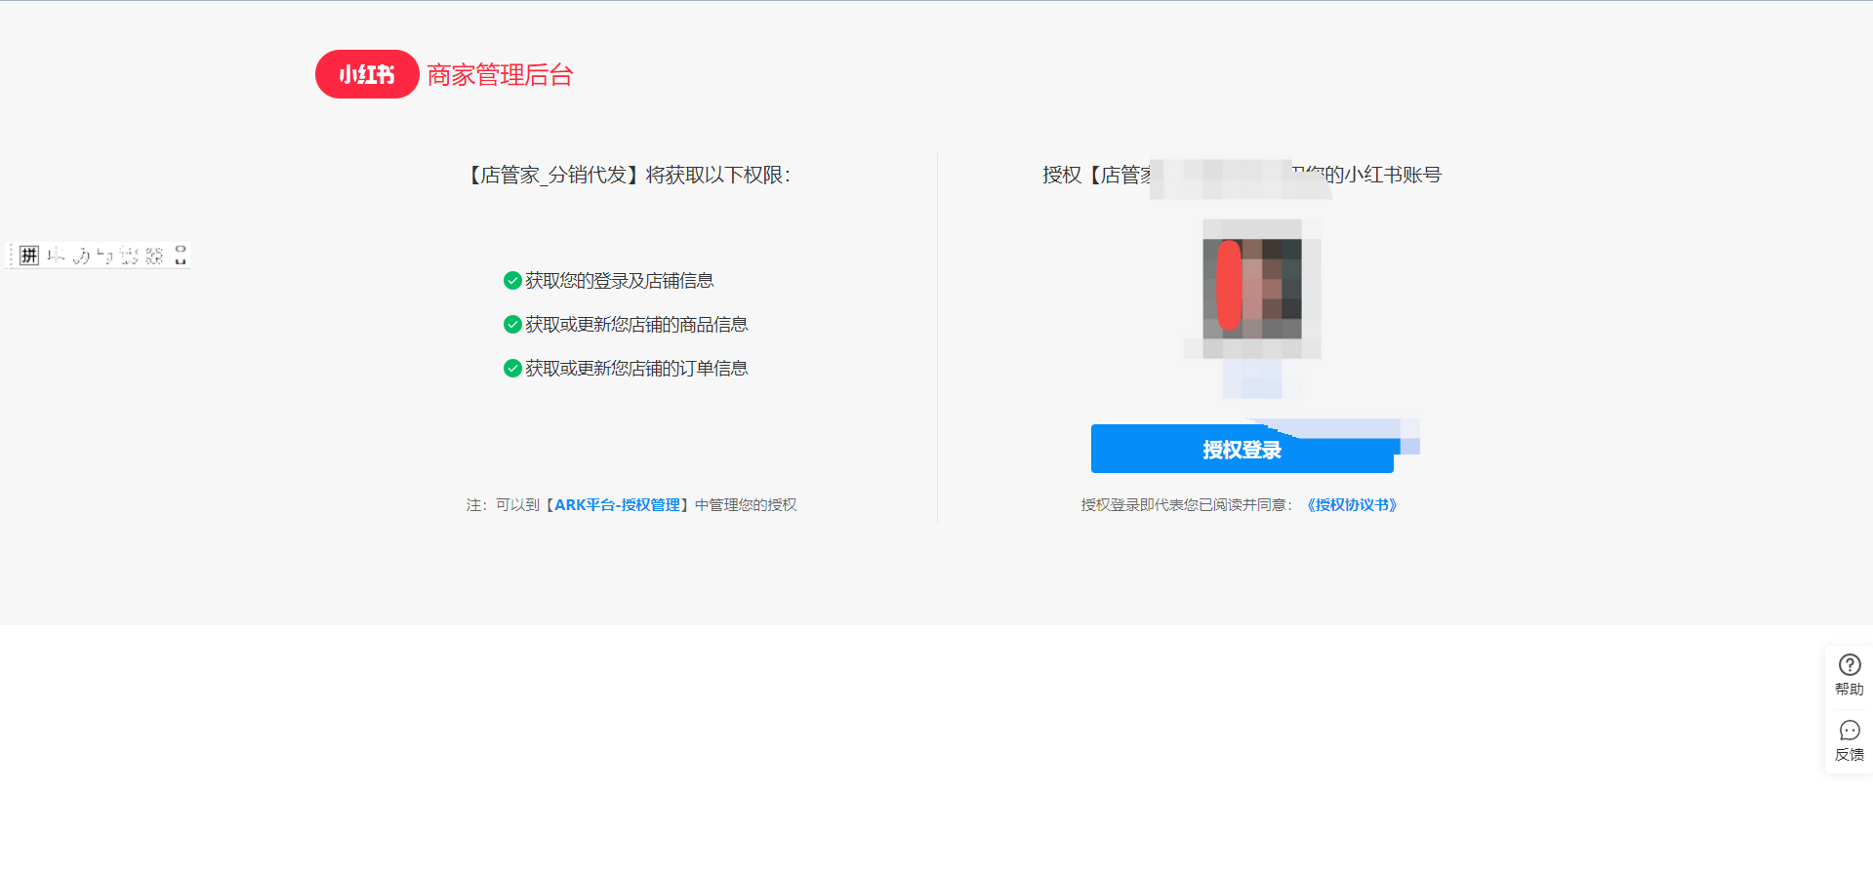The height and width of the screenshot is (870, 1873).
Task: Switch simplified/traditional character mode on IME bar
Action: coord(129,256)
